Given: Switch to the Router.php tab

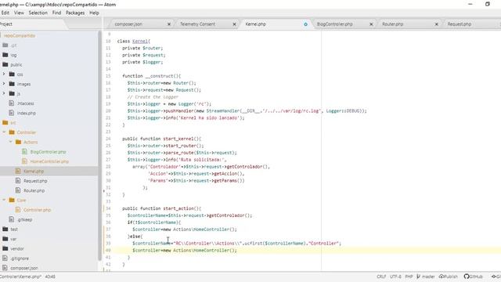Looking at the screenshot, I should 393,24.
